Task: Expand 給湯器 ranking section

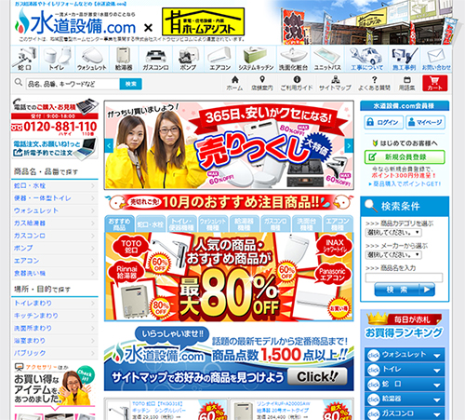Action: 405,400
